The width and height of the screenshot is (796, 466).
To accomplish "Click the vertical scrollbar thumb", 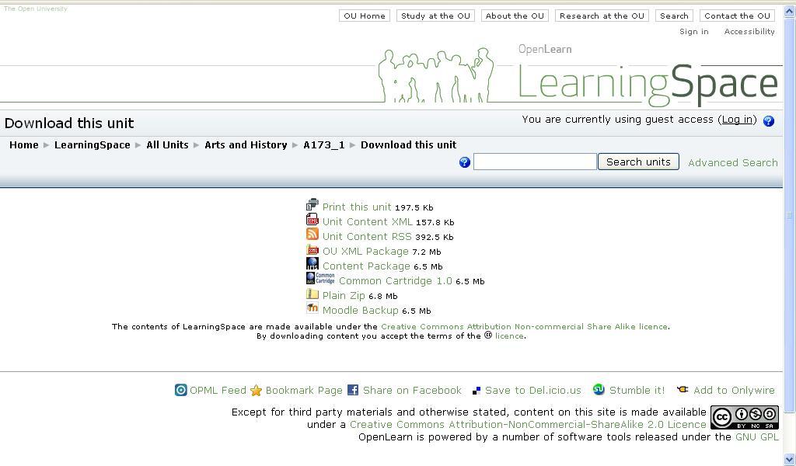I will point(790,215).
